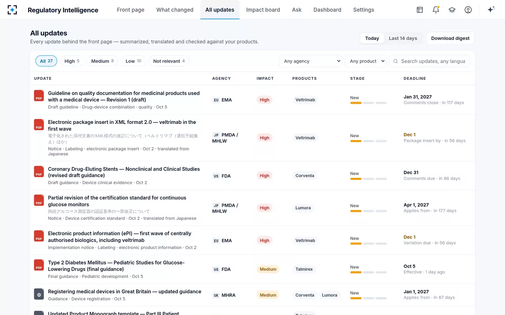505x315 pixels.
Task: Filter by Medium impact updates
Action: pyautogui.click(x=102, y=61)
